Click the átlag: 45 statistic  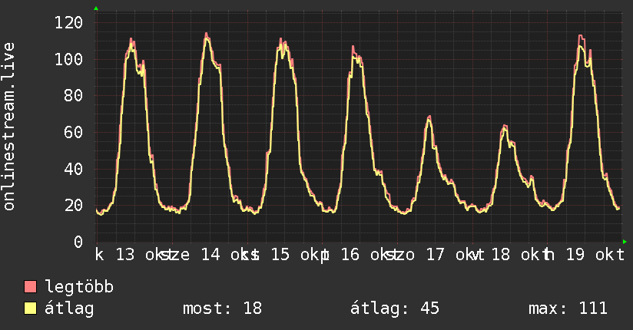tap(394, 309)
